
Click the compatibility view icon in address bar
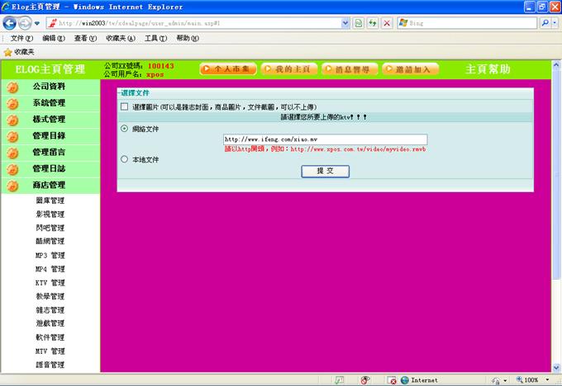359,23
